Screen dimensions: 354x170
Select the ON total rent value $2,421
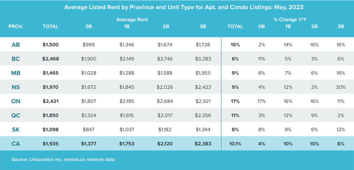(x=50, y=101)
